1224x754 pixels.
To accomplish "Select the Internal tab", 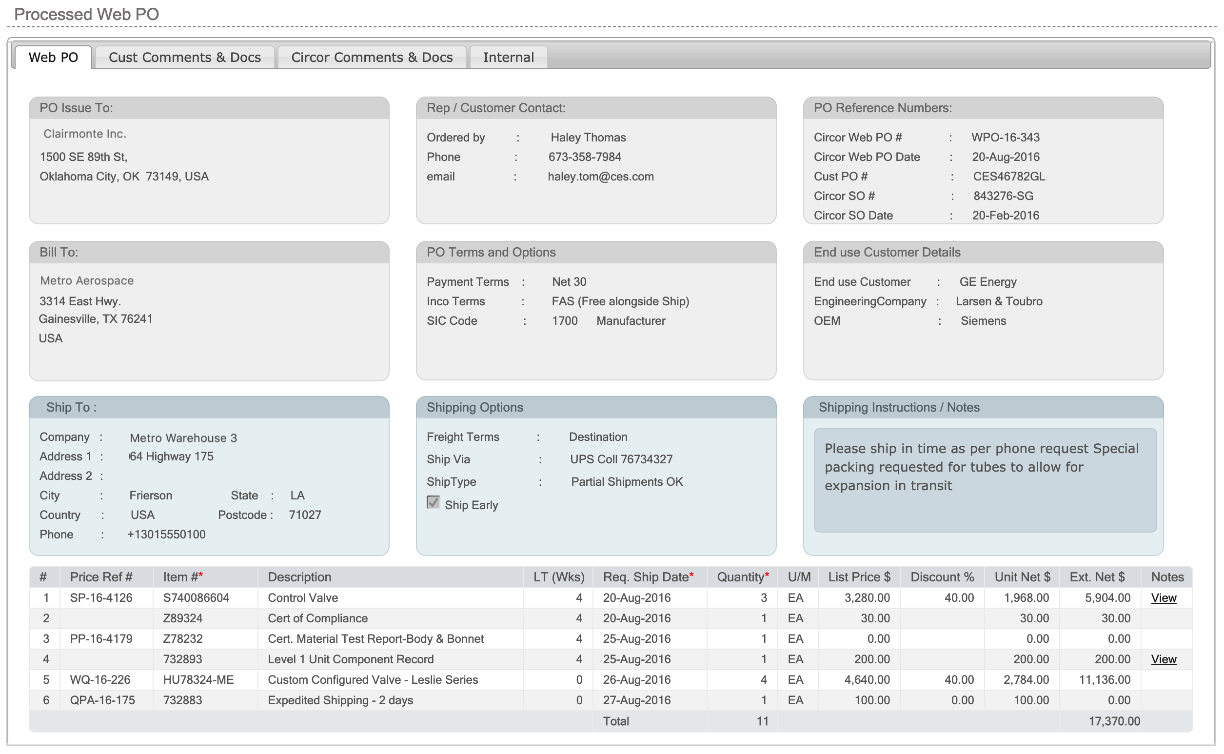I will [509, 58].
